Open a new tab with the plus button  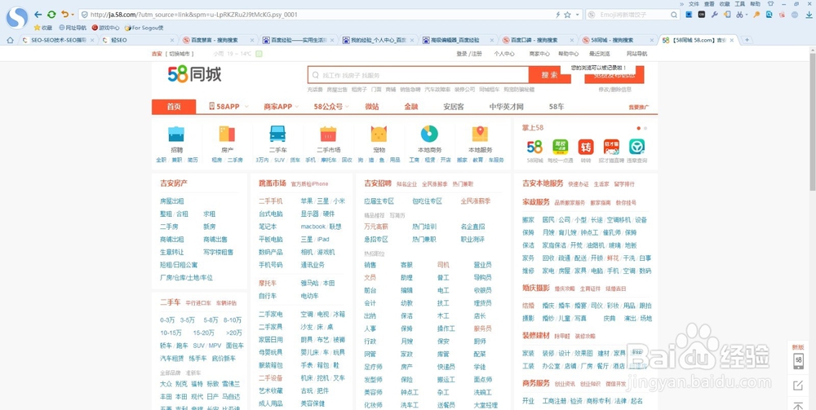pos(747,40)
